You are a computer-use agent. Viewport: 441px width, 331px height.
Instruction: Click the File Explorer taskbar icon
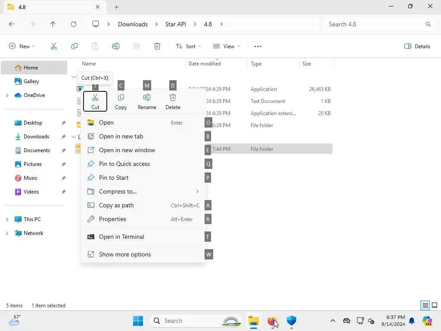253,321
